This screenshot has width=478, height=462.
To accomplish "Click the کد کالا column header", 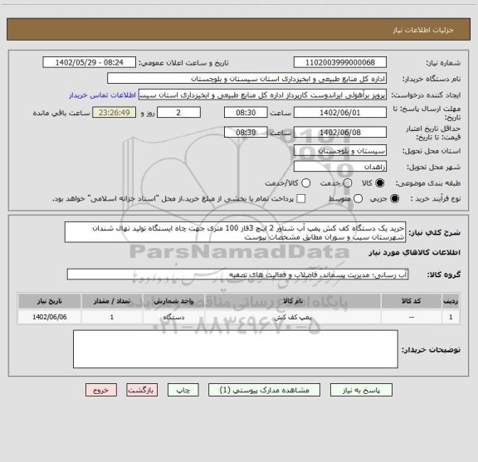I will pos(412,301).
